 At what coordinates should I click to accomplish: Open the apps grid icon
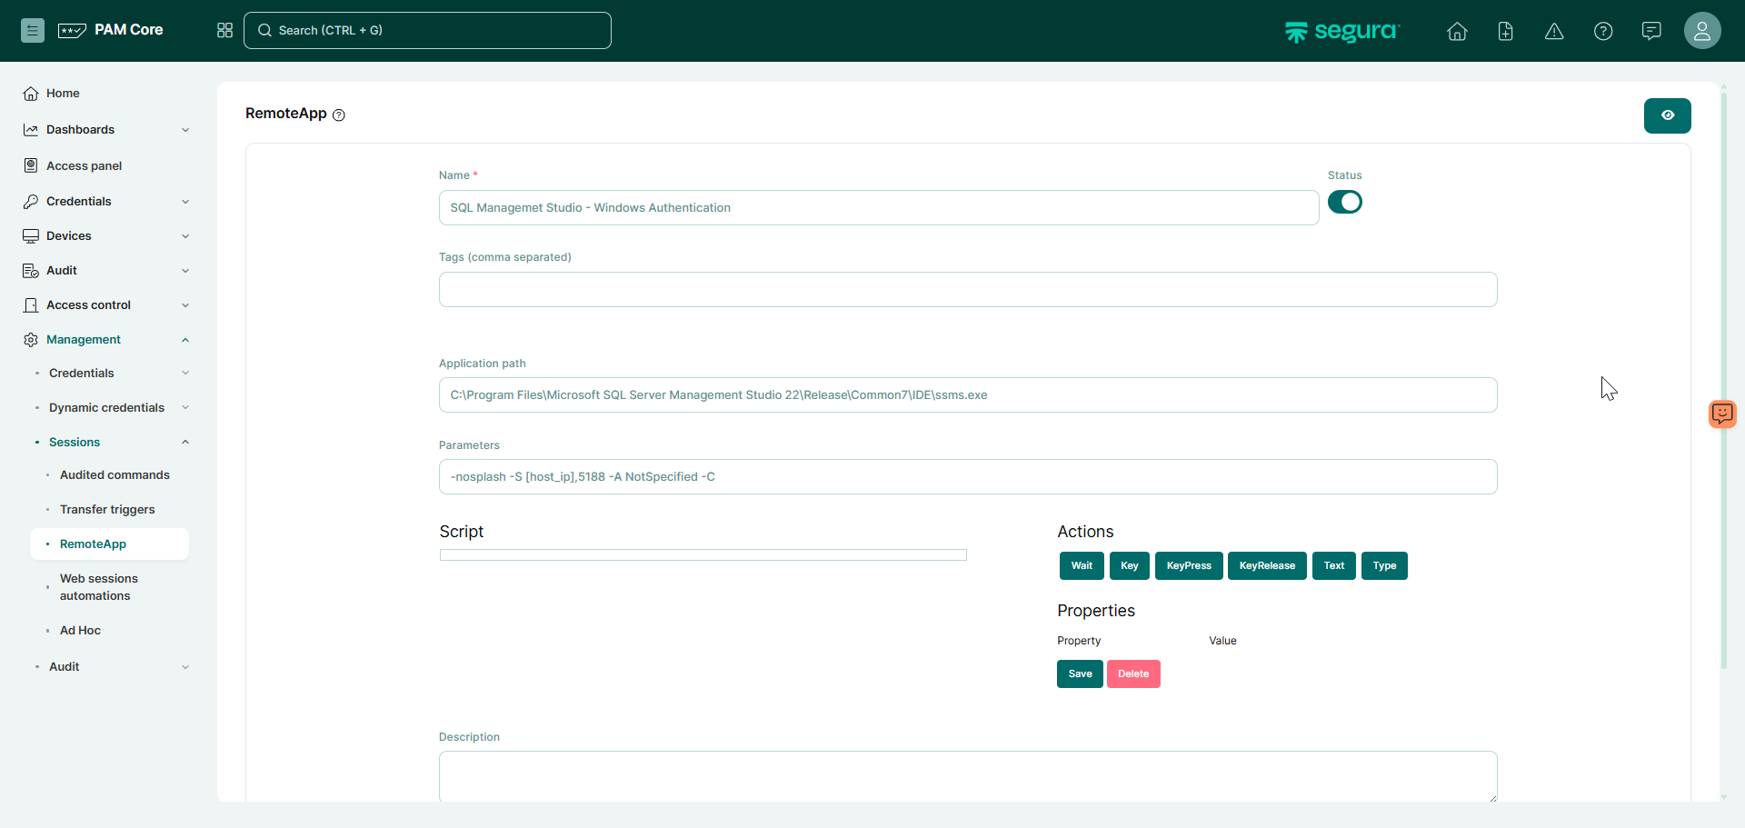tap(224, 30)
